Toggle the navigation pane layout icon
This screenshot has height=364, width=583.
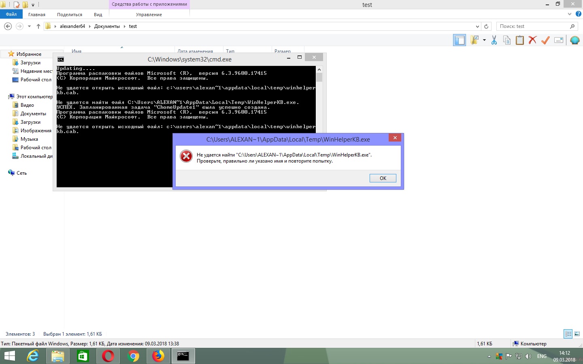(460, 40)
